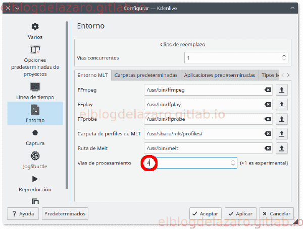303x229 pixels.
Task: Open the Reproducción play icon
Action: tap(35, 179)
